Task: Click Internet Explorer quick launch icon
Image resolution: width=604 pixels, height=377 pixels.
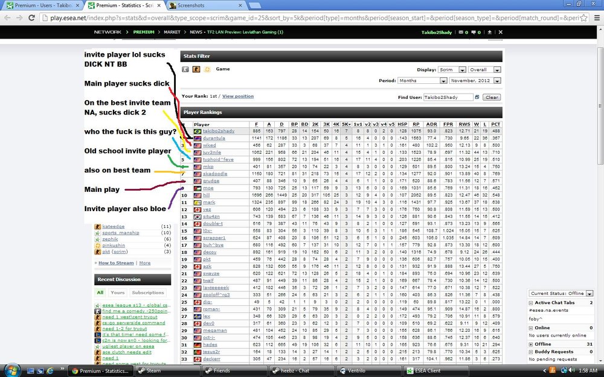Action: click(50, 371)
